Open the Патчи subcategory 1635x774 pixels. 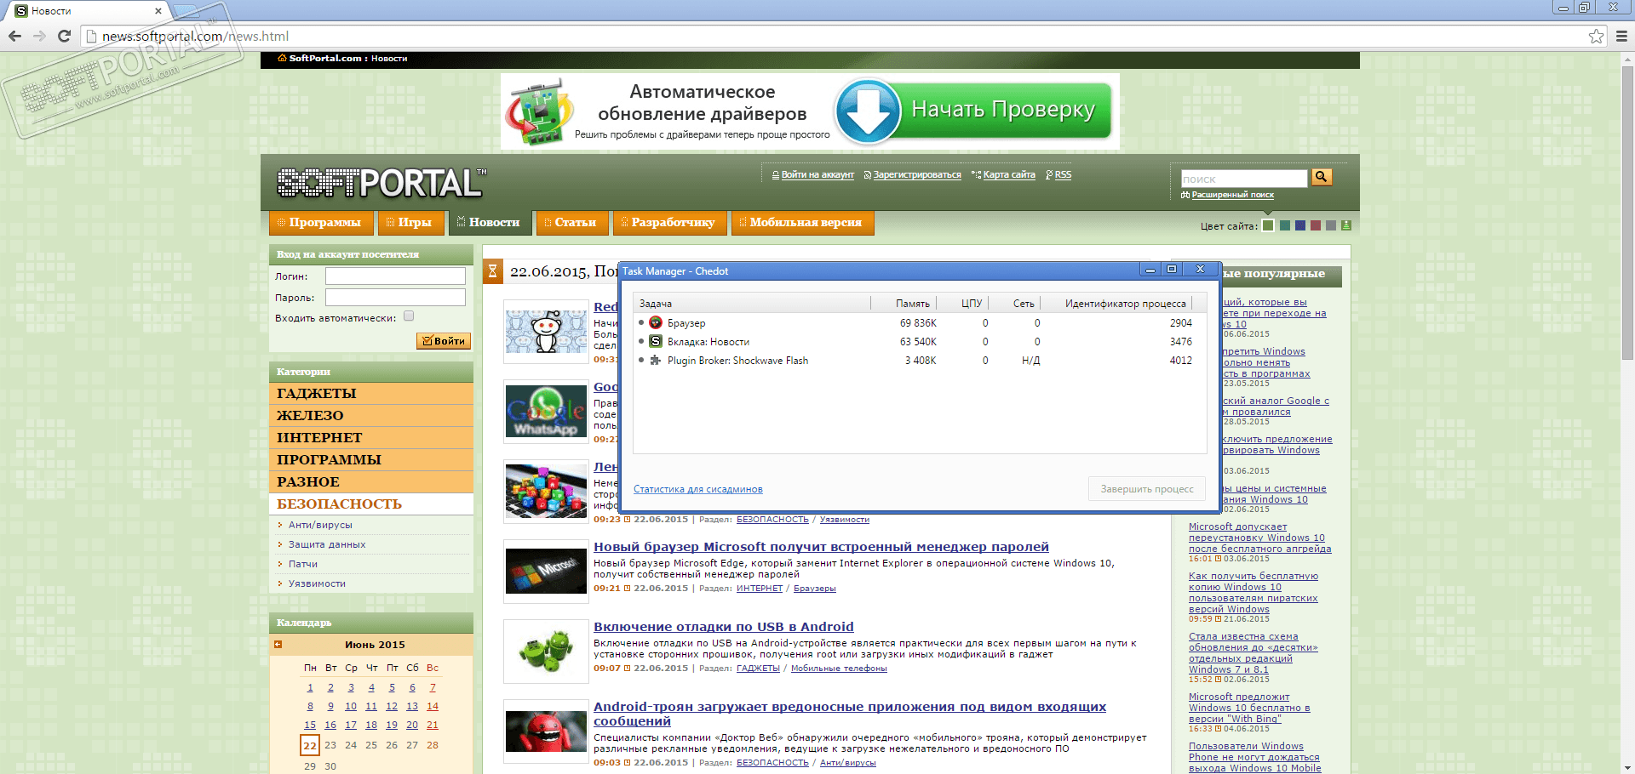303,565
